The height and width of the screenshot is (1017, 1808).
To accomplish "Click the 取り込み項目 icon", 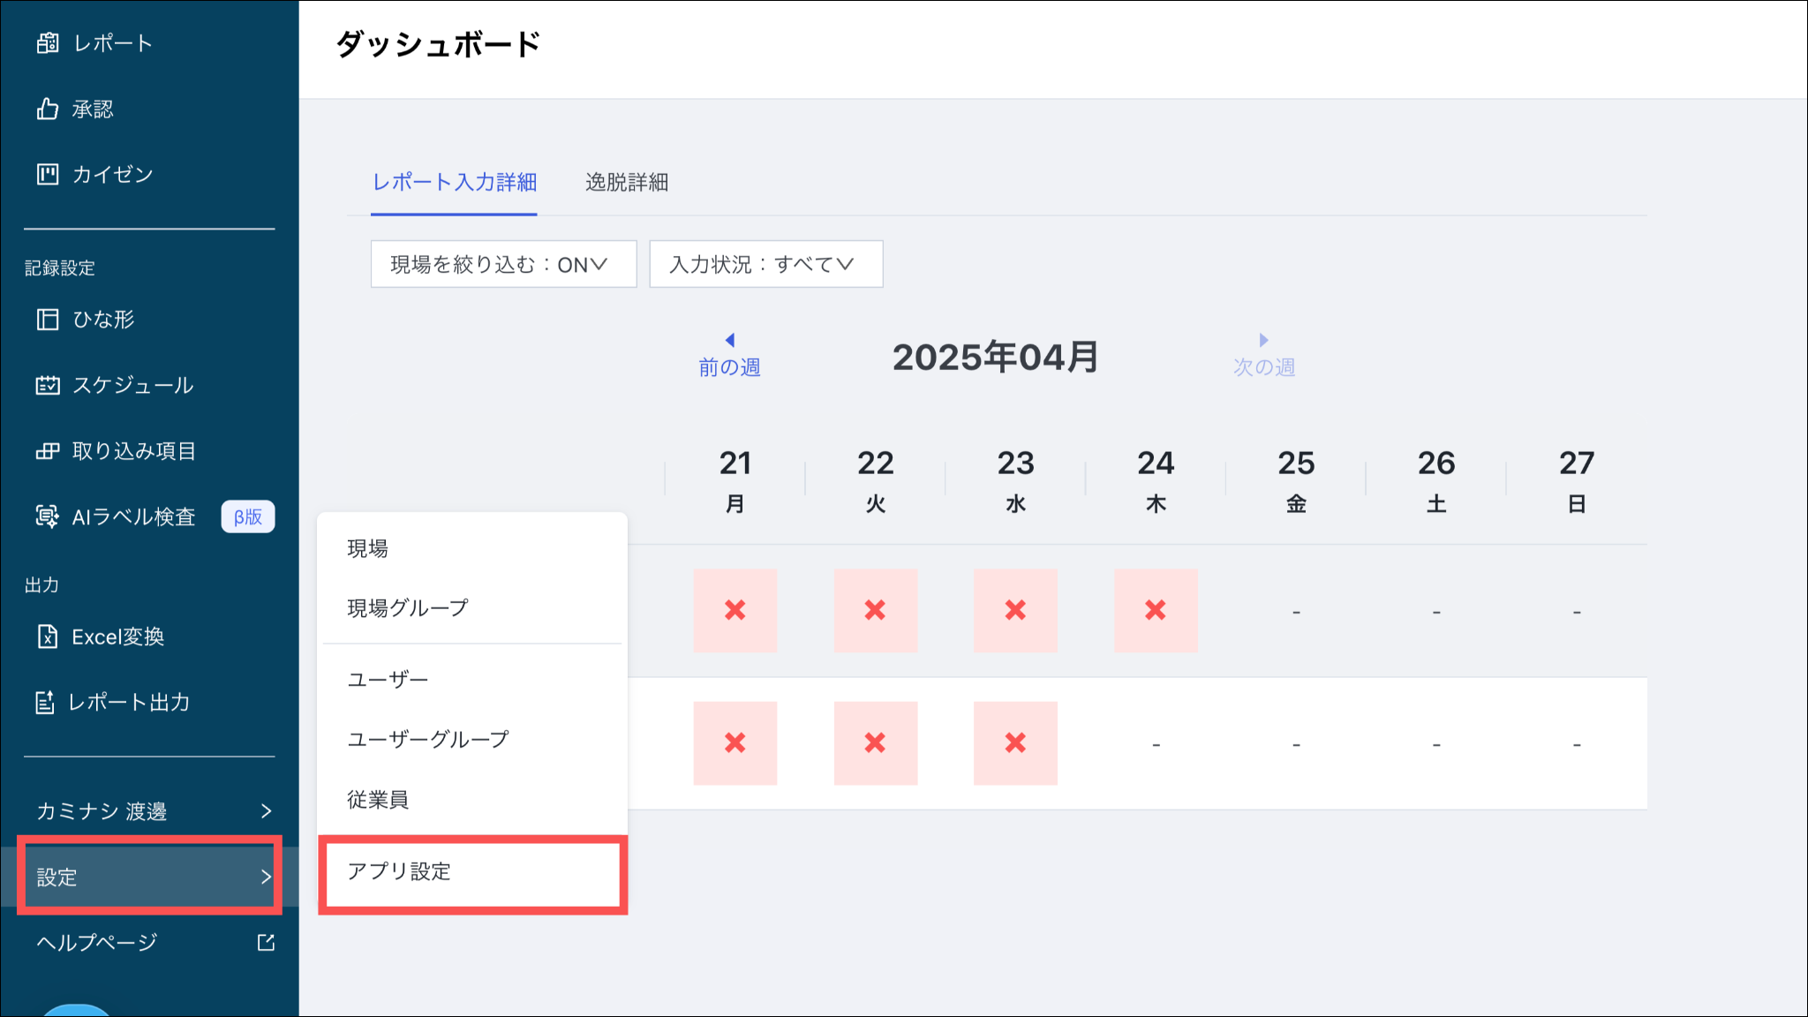I will point(48,451).
